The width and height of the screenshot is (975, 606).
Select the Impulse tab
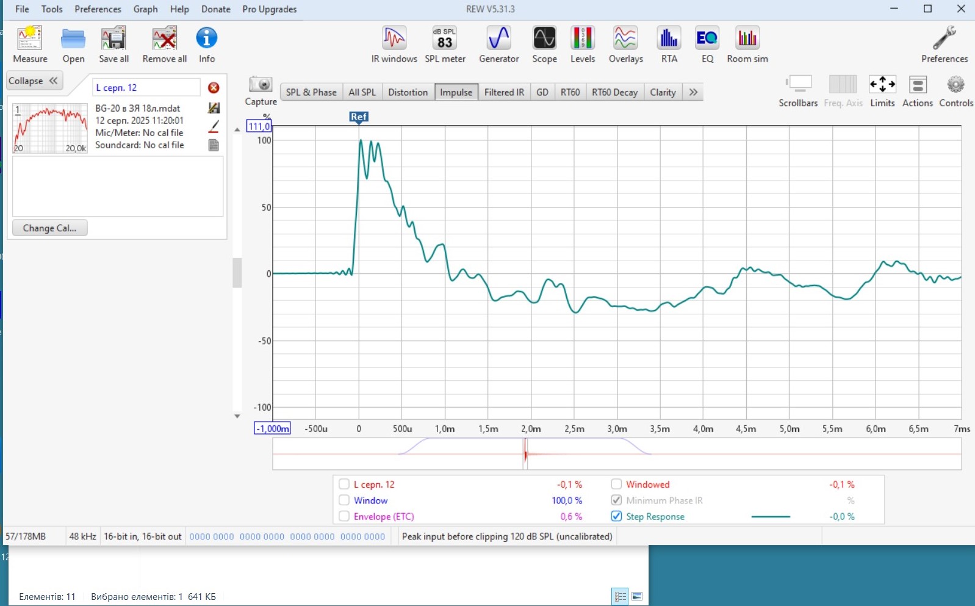coord(456,92)
